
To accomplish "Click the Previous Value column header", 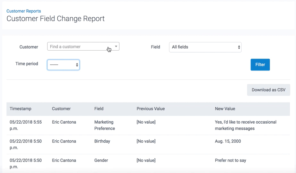I will [151, 109].
